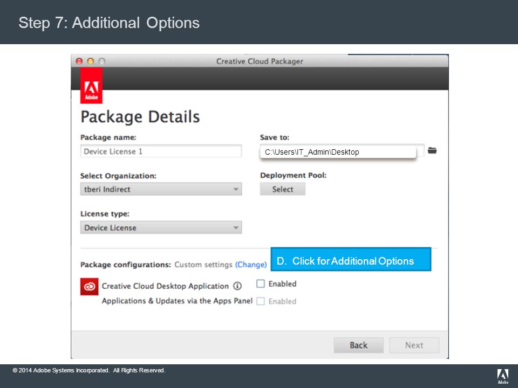Click the Next button
Screen dimensions: 518x388
click(x=414, y=345)
